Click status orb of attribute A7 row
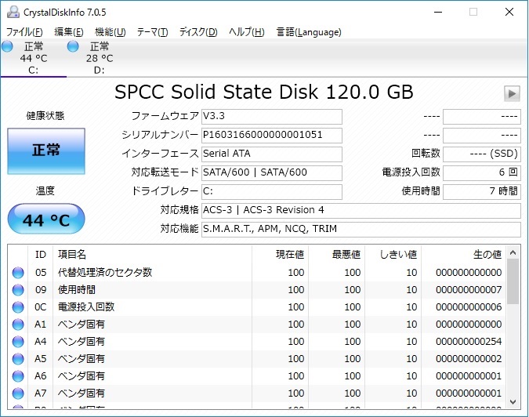This screenshot has width=529, height=417. click(18, 393)
